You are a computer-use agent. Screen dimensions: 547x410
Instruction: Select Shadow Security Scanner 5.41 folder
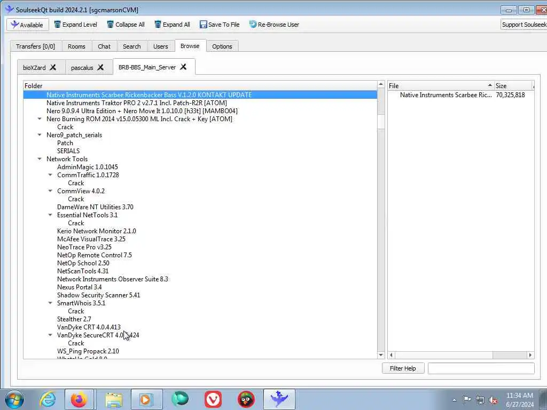pyautogui.click(x=99, y=295)
